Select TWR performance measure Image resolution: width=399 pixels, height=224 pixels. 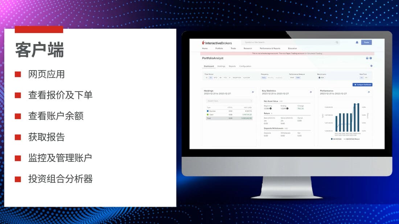coord(298,77)
